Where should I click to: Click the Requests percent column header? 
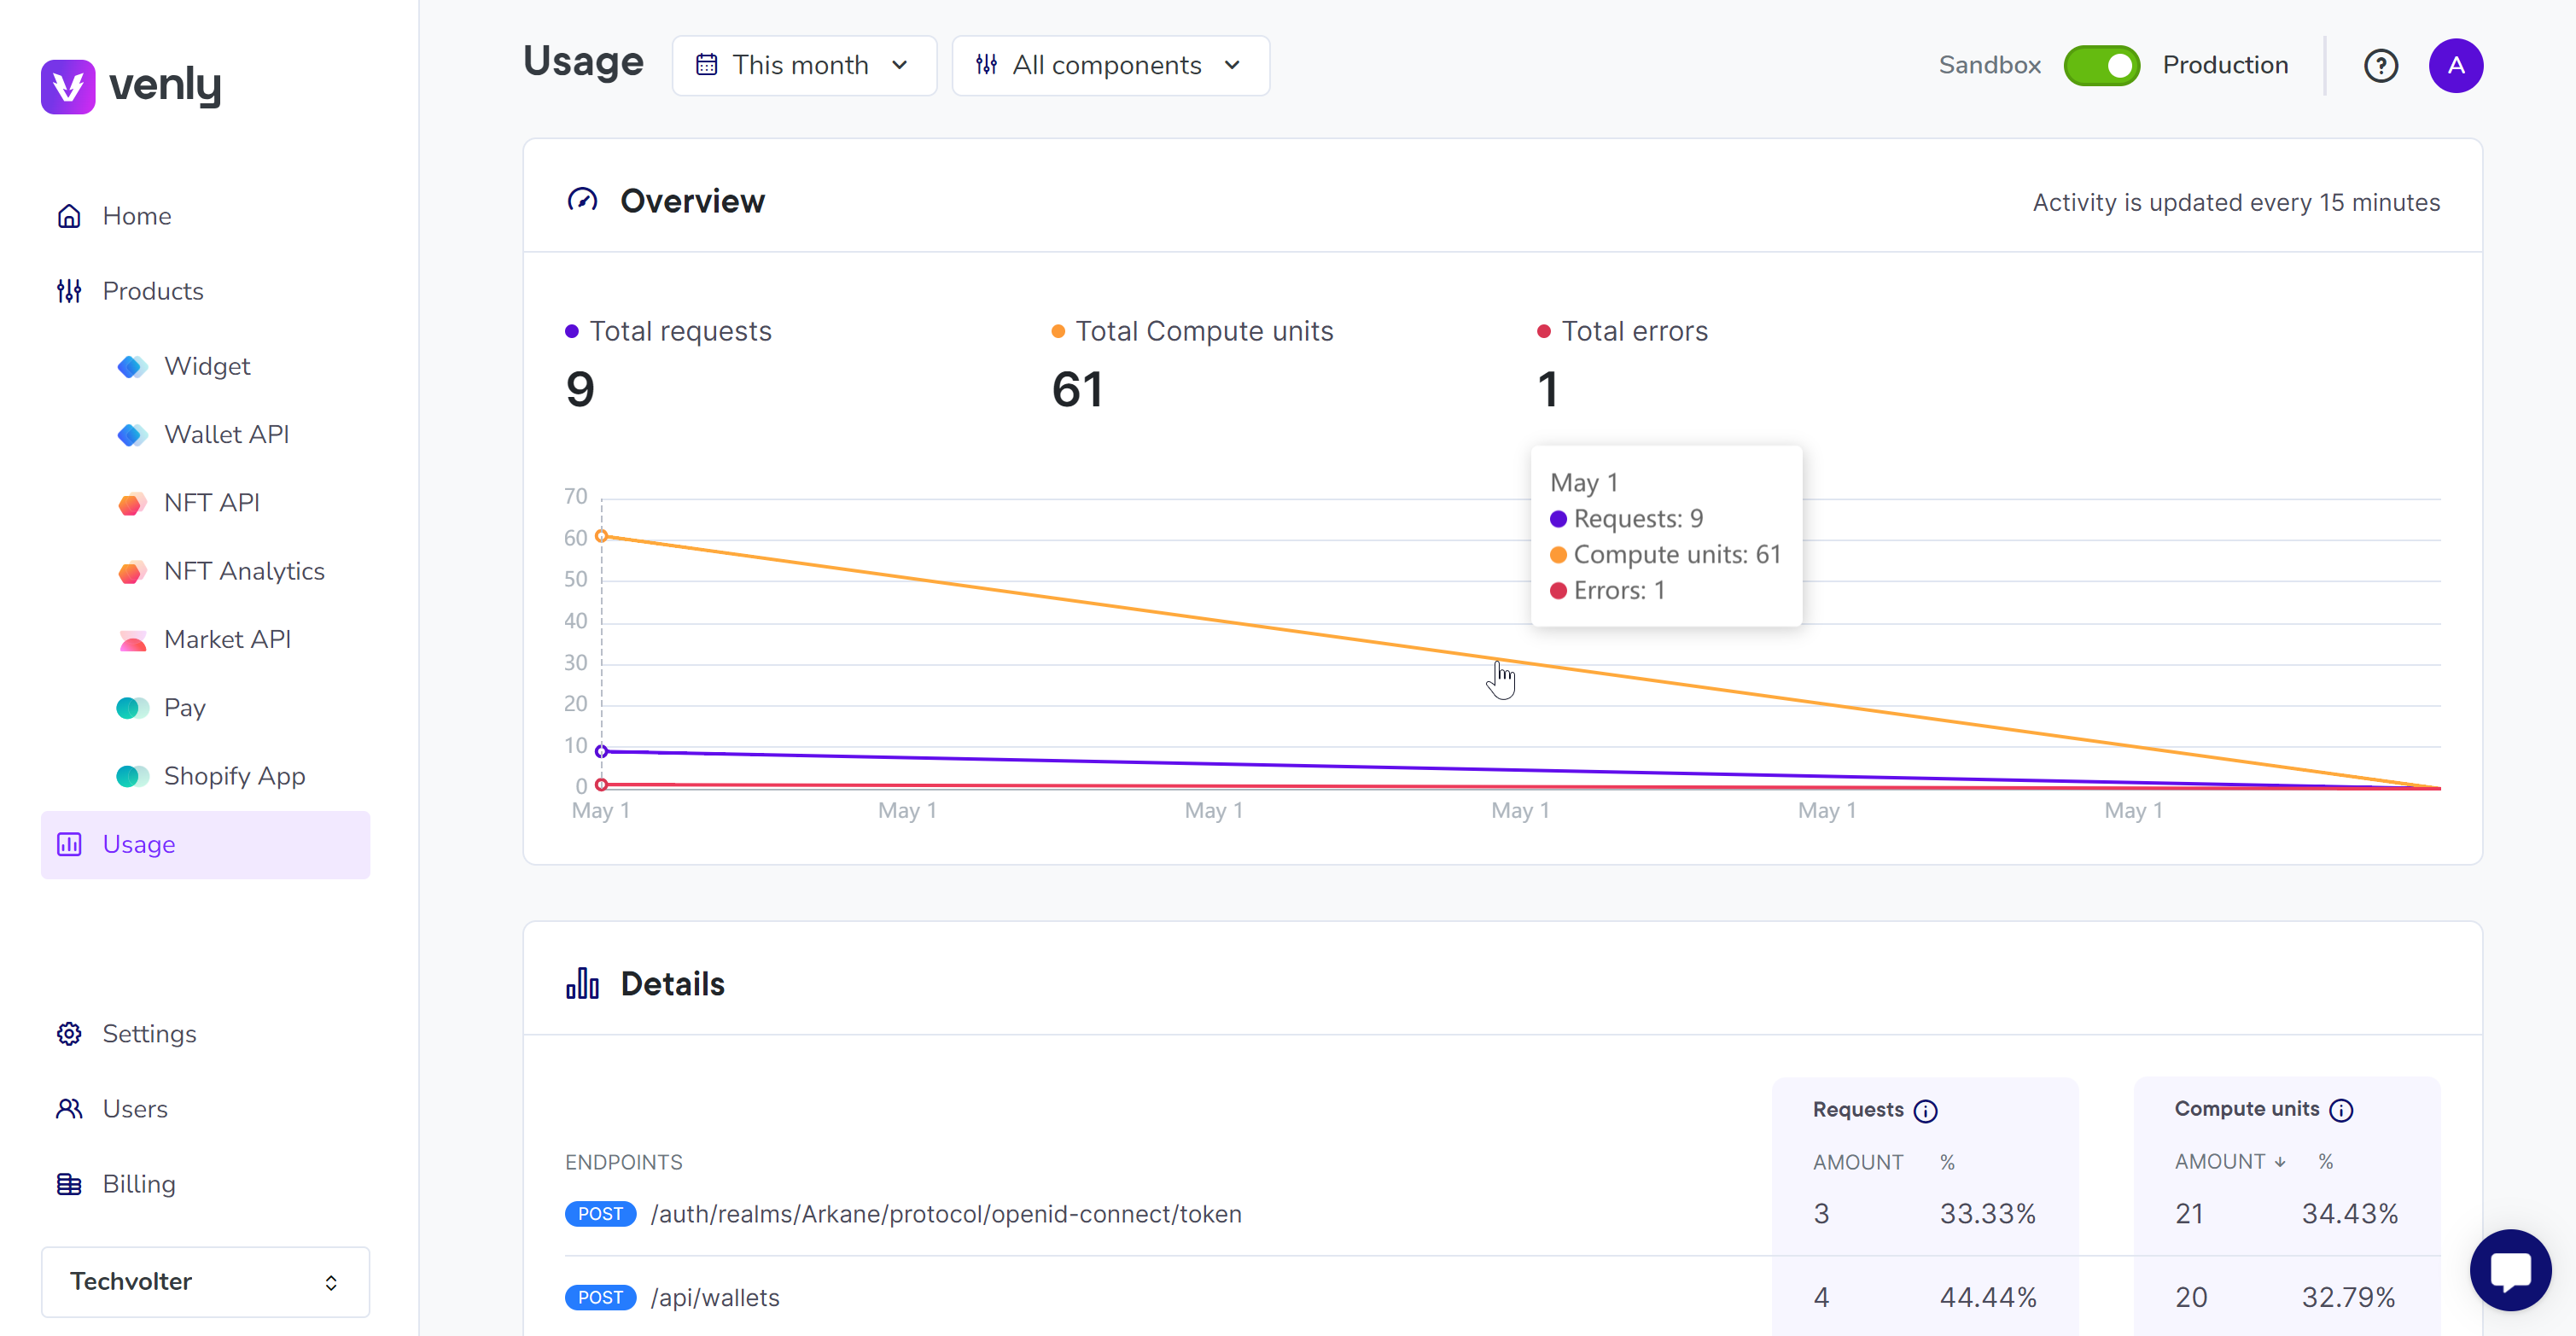pos(1947,1162)
